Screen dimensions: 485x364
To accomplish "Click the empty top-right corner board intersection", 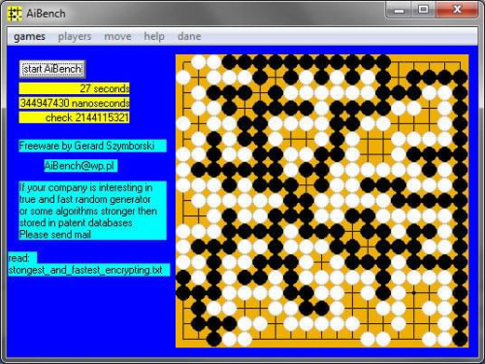I will pyautogui.click(x=460, y=62).
